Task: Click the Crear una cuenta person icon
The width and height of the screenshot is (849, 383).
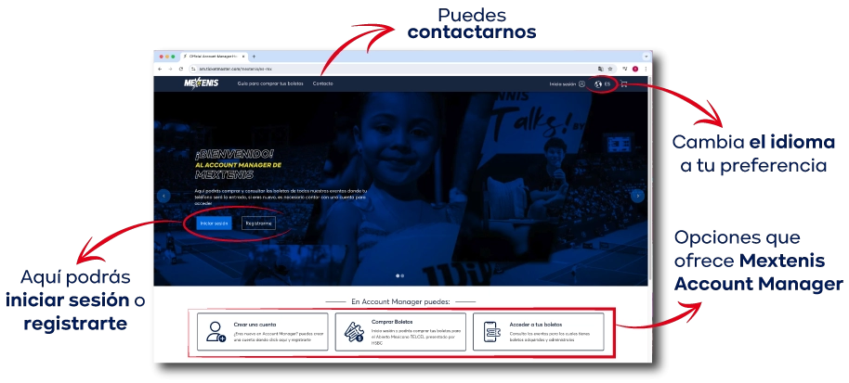Action: (x=216, y=332)
